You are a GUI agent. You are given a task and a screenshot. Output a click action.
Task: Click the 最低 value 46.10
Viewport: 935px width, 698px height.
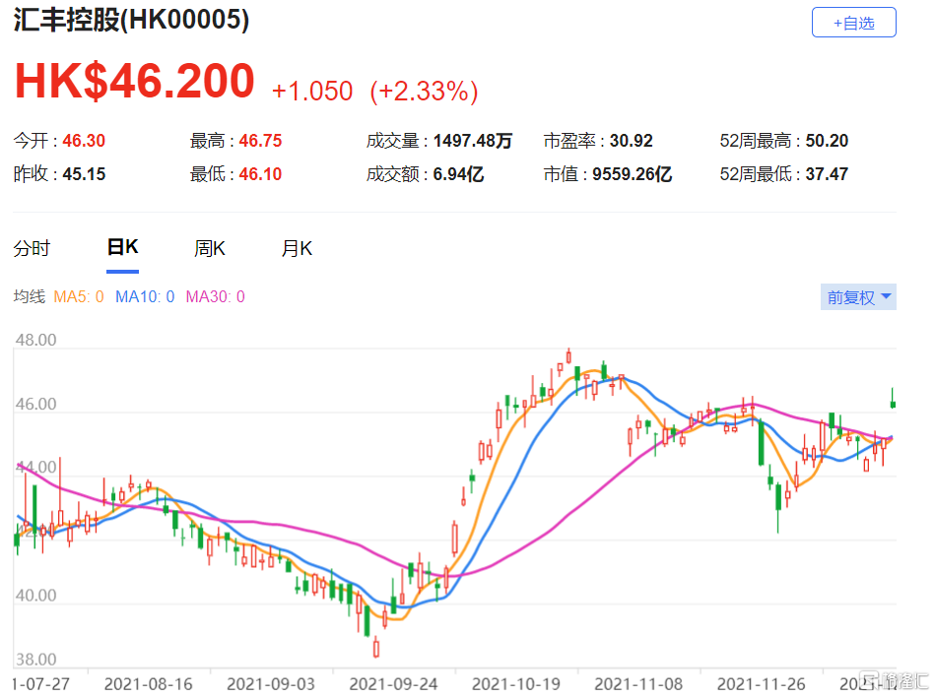[260, 174]
